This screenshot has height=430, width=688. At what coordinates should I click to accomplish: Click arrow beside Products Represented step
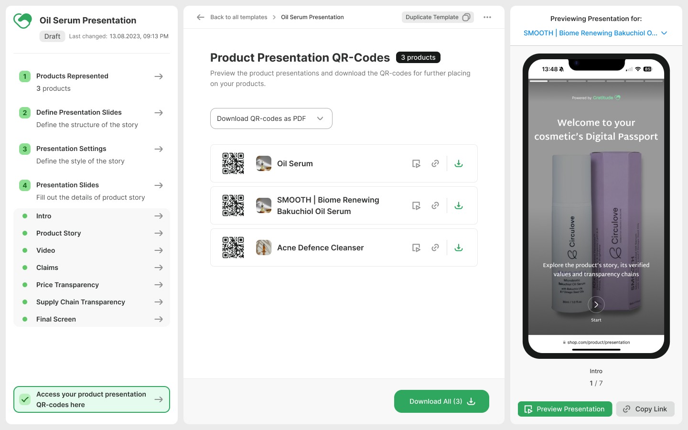(x=159, y=76)
